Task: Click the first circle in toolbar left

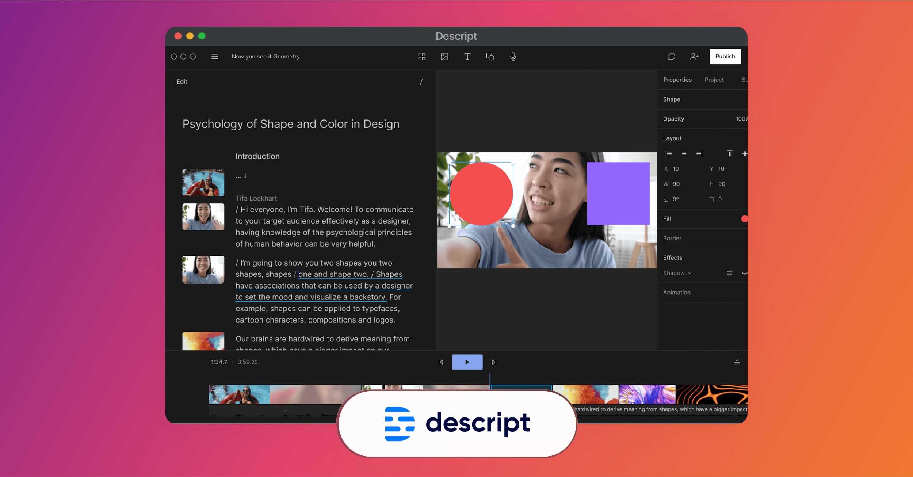Action: (x=174, y=57)
